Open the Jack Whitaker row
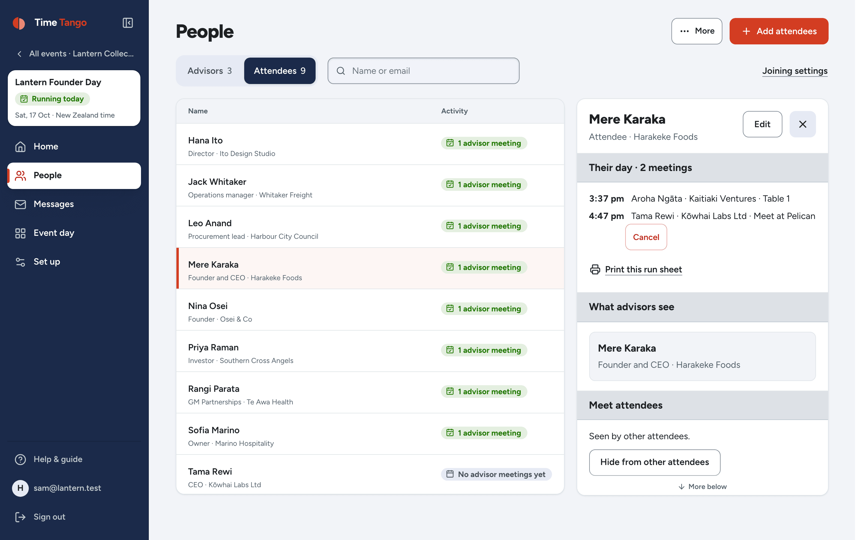The height and width of the screenshot is (540, 864). pyautogui.click(x=370, y=186)
